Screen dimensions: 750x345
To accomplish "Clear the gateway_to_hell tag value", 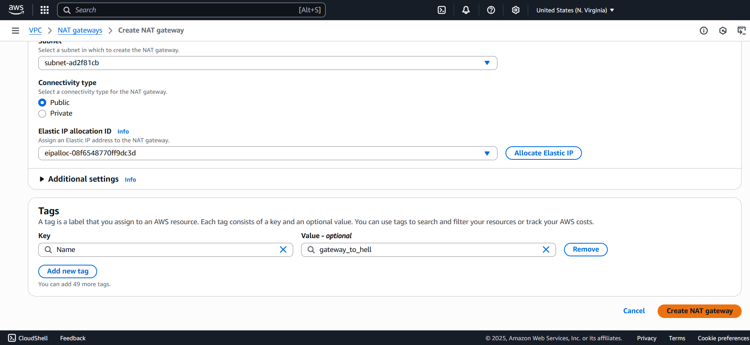I will click(x=546, y=250).
